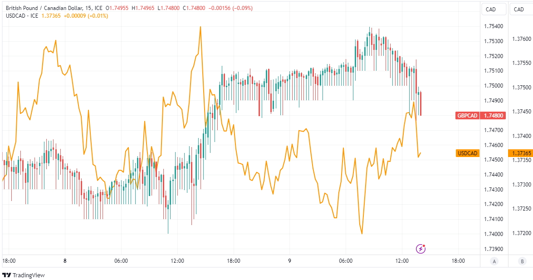Click the red GBPCAD symbol label
Viewport: 533px width, 280px height.
(467, 116)
